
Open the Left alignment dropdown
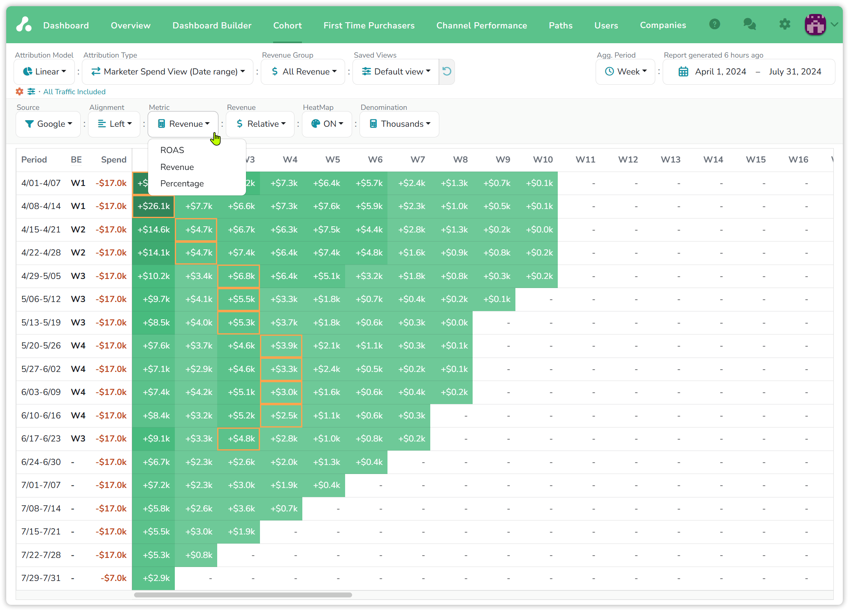115,124
